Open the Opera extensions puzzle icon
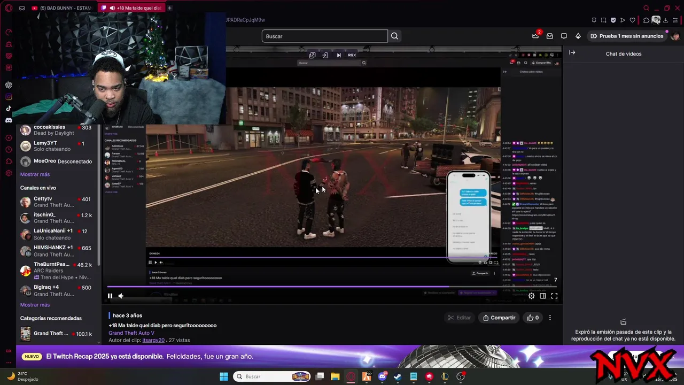 (x=646, y=20)
